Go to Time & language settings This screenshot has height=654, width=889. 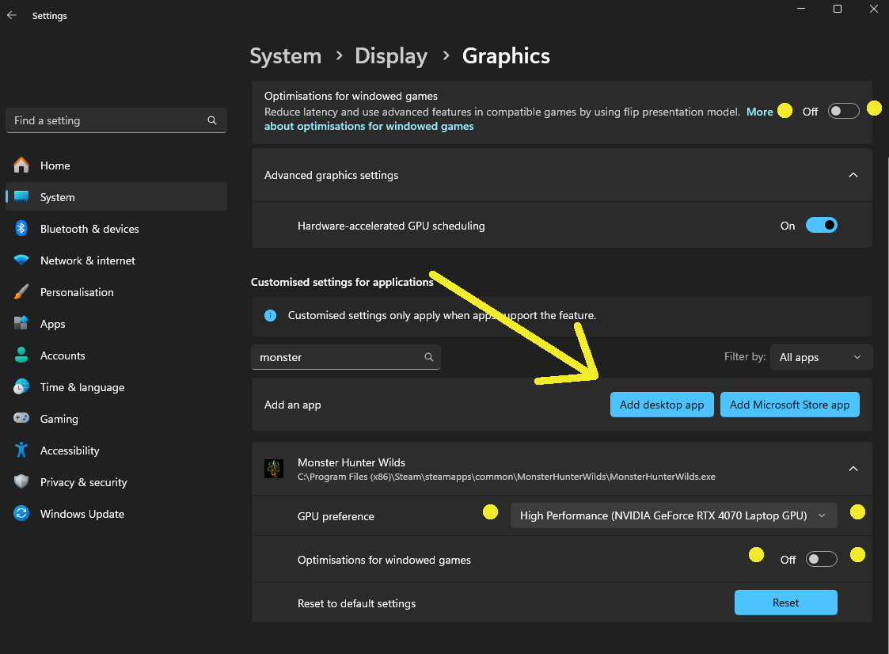click(82, 387)
